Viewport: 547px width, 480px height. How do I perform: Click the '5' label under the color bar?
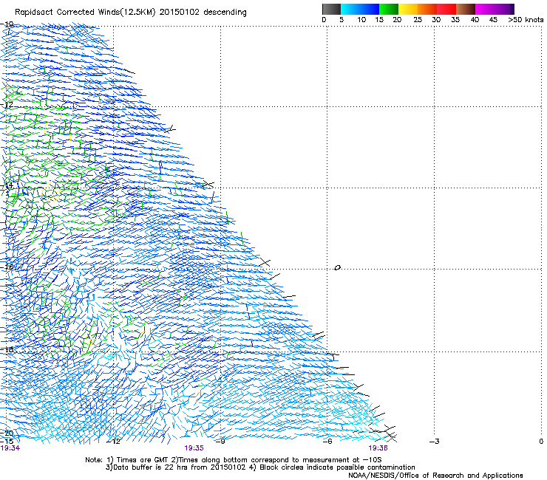point(342,20)
